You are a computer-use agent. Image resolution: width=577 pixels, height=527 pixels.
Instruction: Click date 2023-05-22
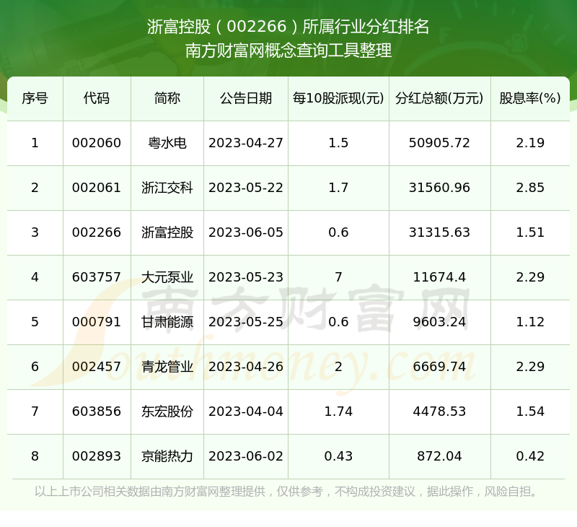(246, 188)
